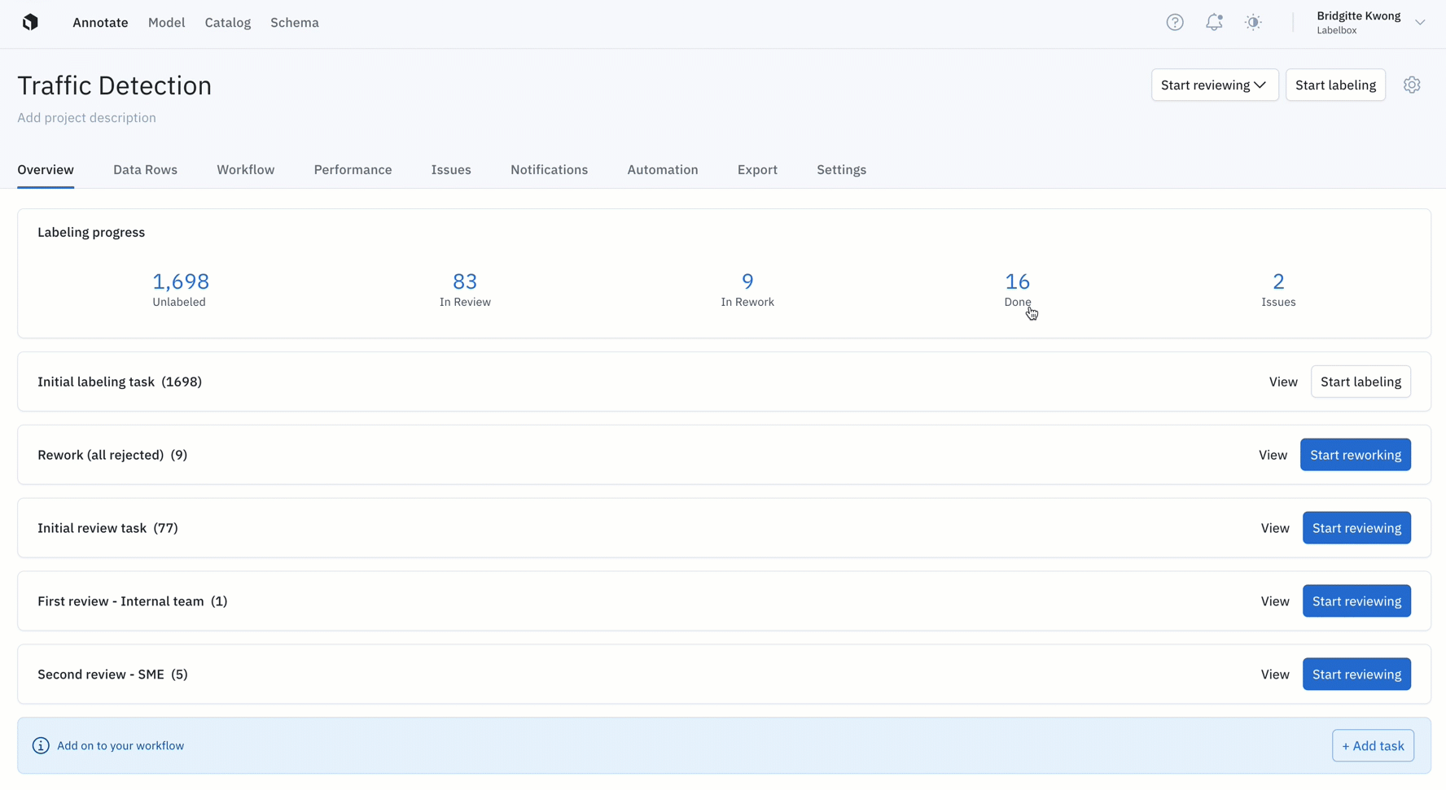Select the Overview tab
This screenshot has width=1446, height=790.
tap(46, 169)
